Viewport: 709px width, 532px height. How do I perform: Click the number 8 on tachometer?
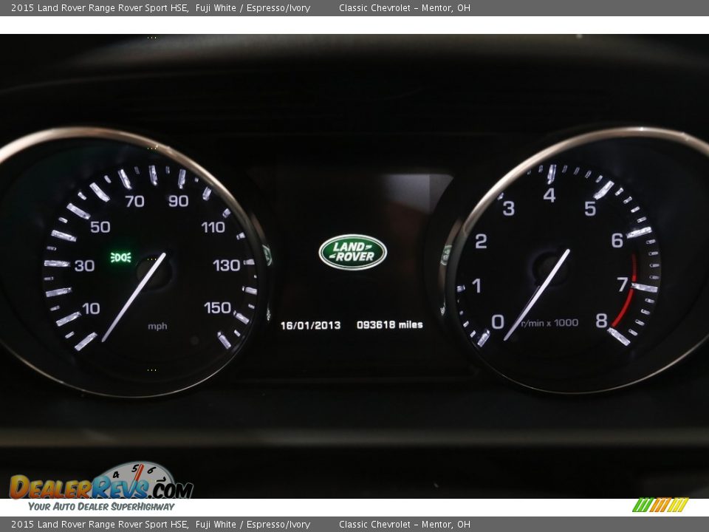[x=601, y=321]
